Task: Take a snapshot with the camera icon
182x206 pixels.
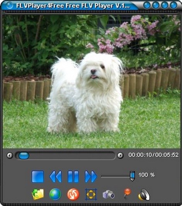Action: click(109, 194)
